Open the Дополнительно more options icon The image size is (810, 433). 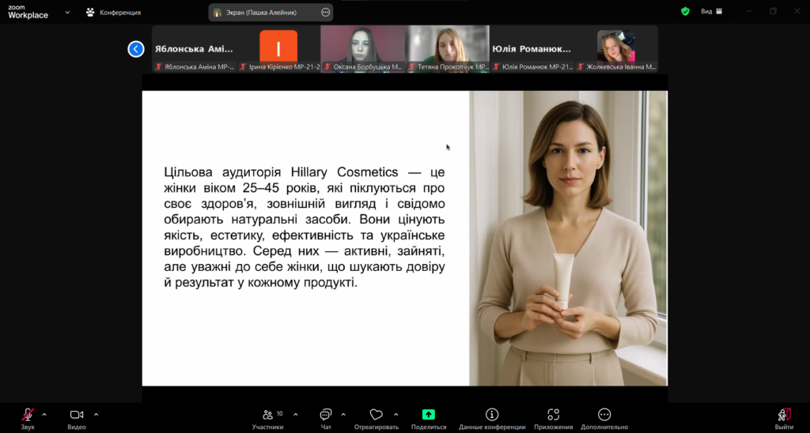pyautogui.click(x=604, y=419)
